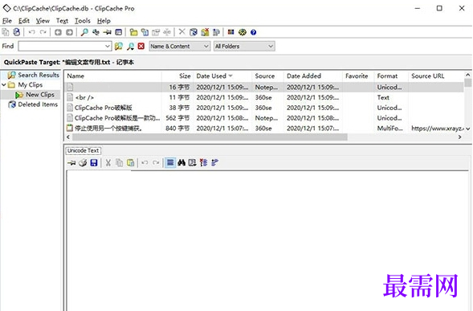Click the New Folder icon in main toolbar
This screenshot has width=473, height=311.
pos(133,32)
